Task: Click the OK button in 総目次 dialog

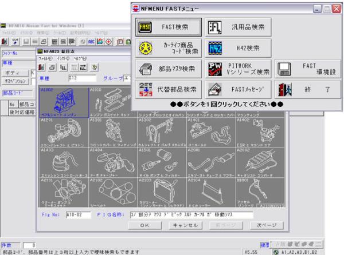Action: coord(145,225)
